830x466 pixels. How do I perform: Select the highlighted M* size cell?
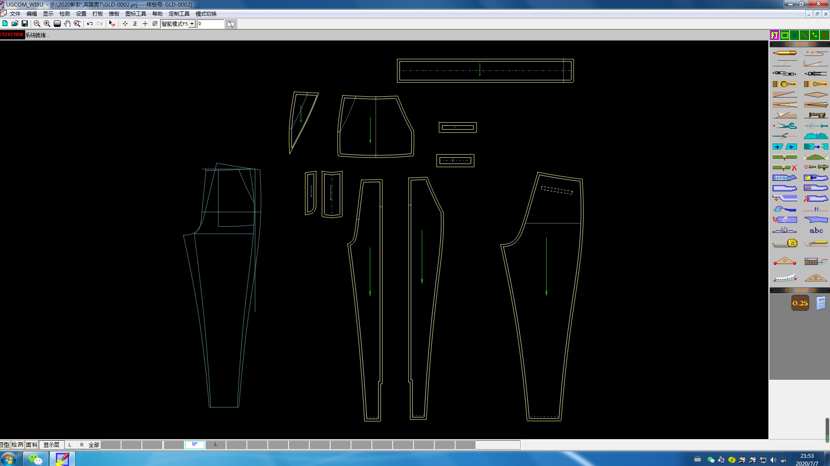(x=195, y=444)
